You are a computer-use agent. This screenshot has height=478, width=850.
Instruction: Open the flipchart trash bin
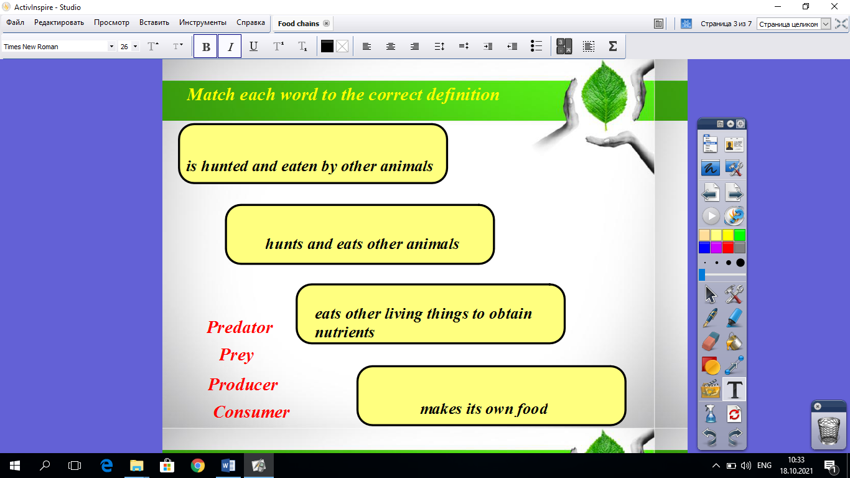tap(828, 430)
